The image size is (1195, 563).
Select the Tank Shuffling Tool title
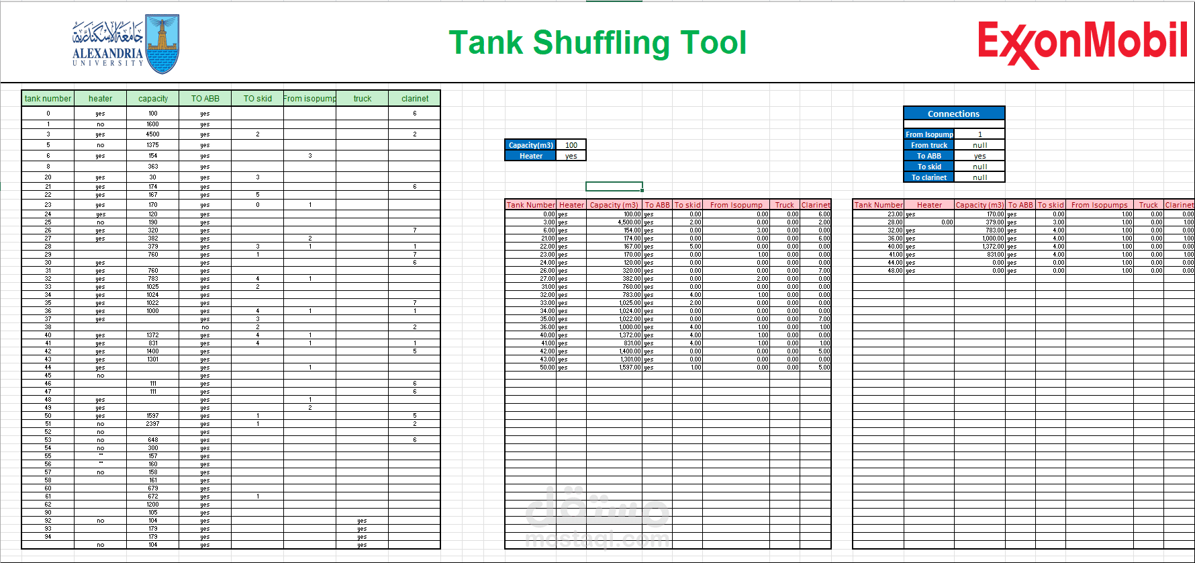point(597,42)
